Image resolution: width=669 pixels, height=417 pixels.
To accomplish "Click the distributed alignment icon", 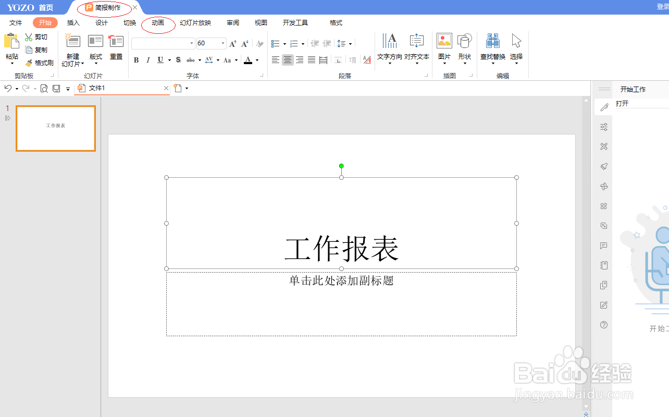I will coord(323,60).
